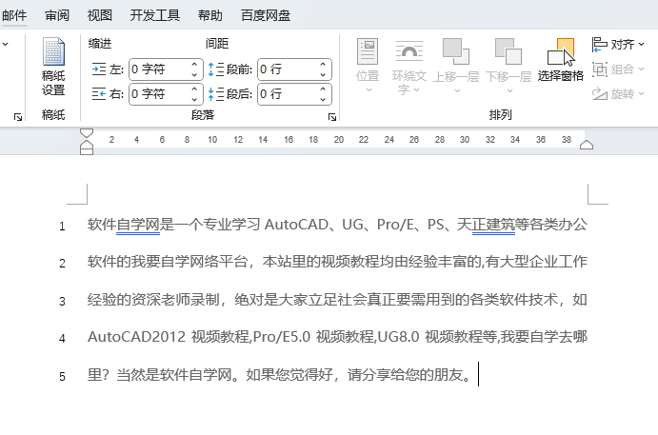658x435 pixels.
Task: Click the 环绕文字 wrap text icon
Action: point(409,51)
